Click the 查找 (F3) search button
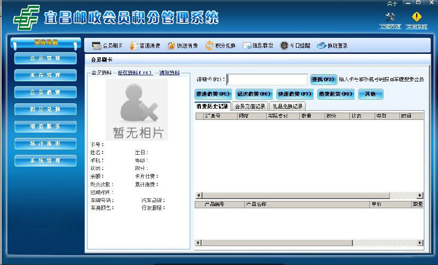Viewport: 438px width, 265px height. [324, 80]
